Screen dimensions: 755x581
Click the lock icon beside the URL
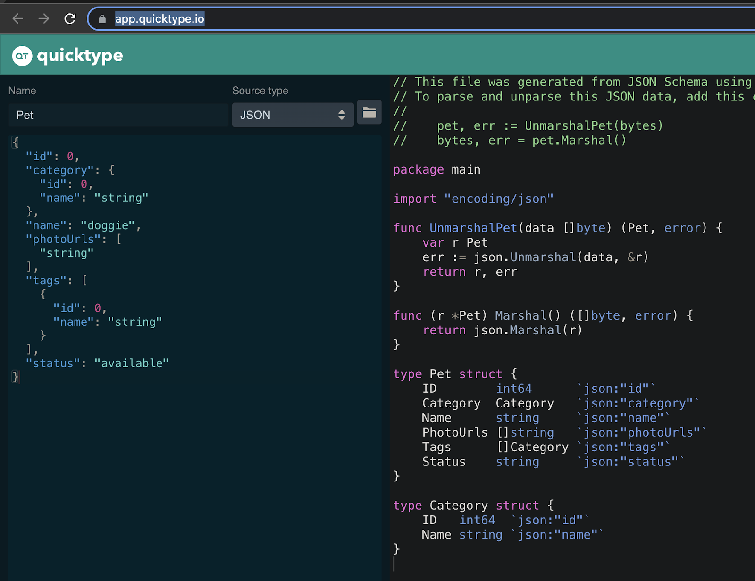[102, 19]
